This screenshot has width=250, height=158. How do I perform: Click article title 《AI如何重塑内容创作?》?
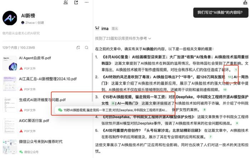tap(152, 130)
